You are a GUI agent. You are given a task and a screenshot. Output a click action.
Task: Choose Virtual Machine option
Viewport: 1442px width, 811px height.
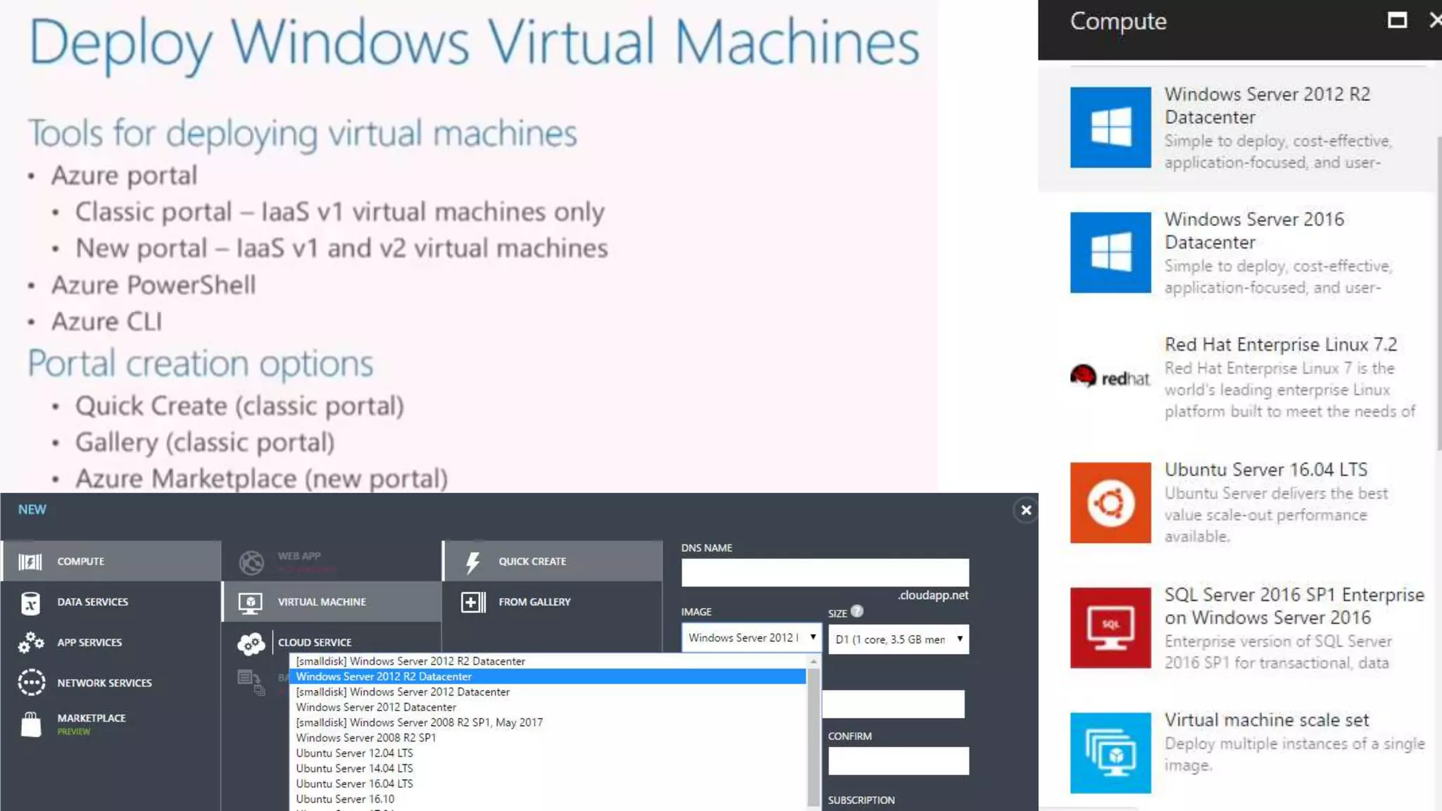pos(321,602)
